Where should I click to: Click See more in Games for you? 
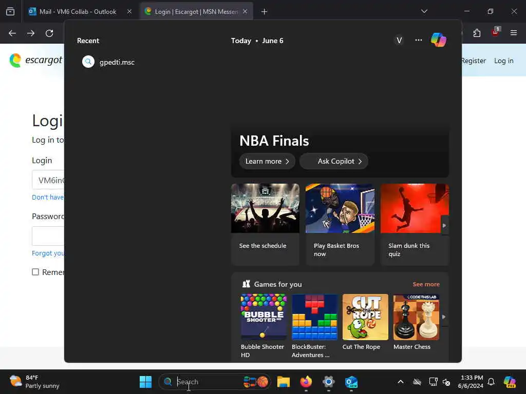pos(426,284)
